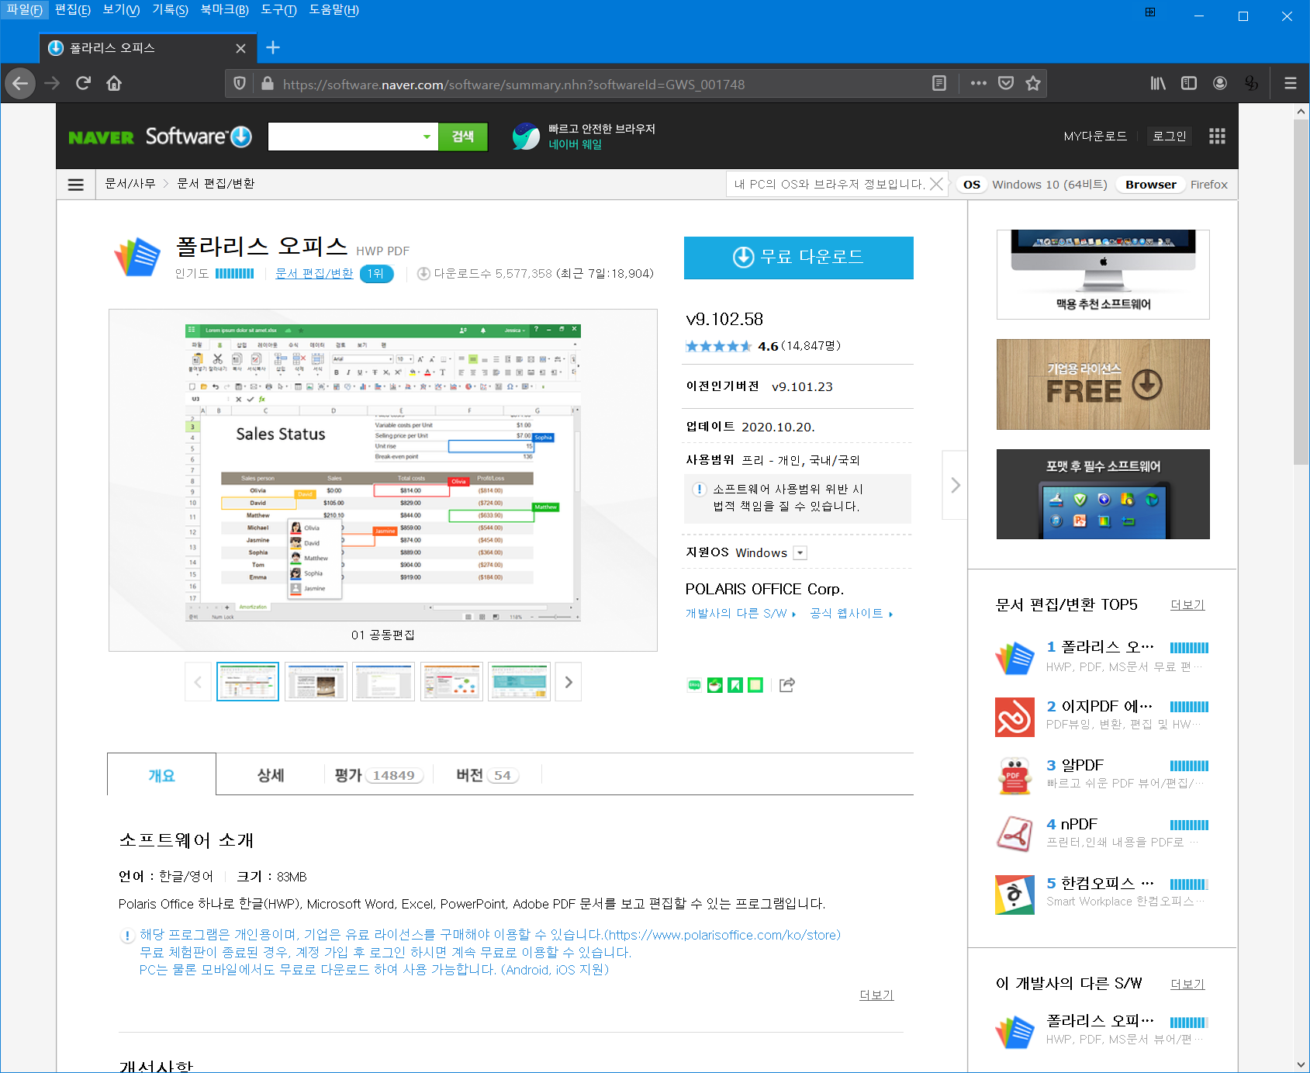Open 더보기 for developer's other software
1310x1073 pixels.
tap(1187, 984)
